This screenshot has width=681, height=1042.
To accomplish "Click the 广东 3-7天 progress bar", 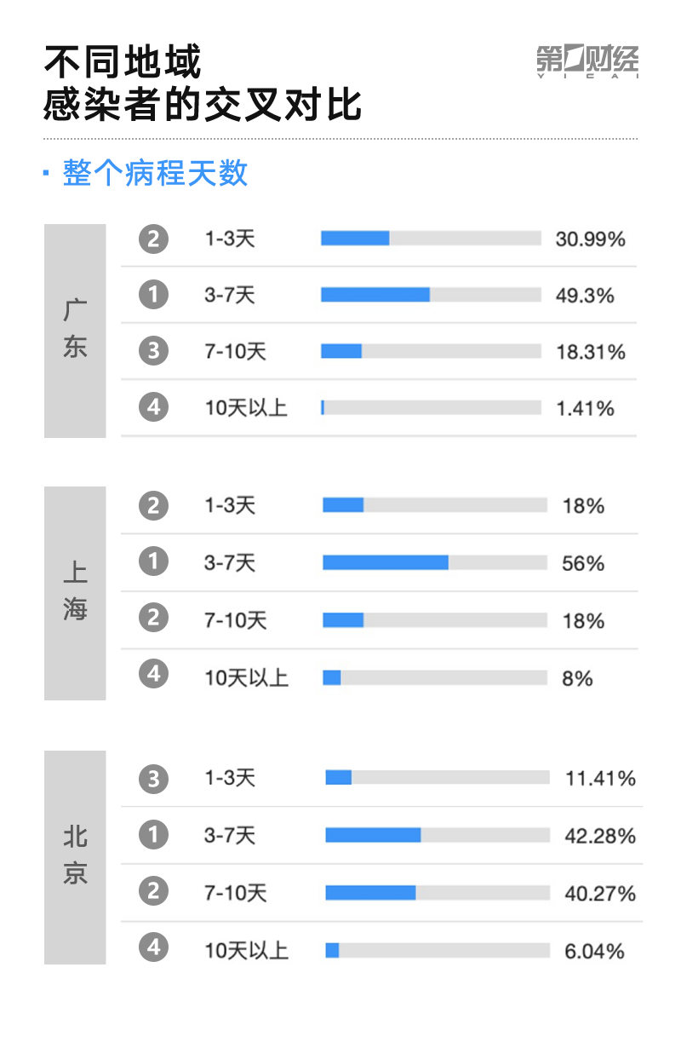I will pos(431,295).
